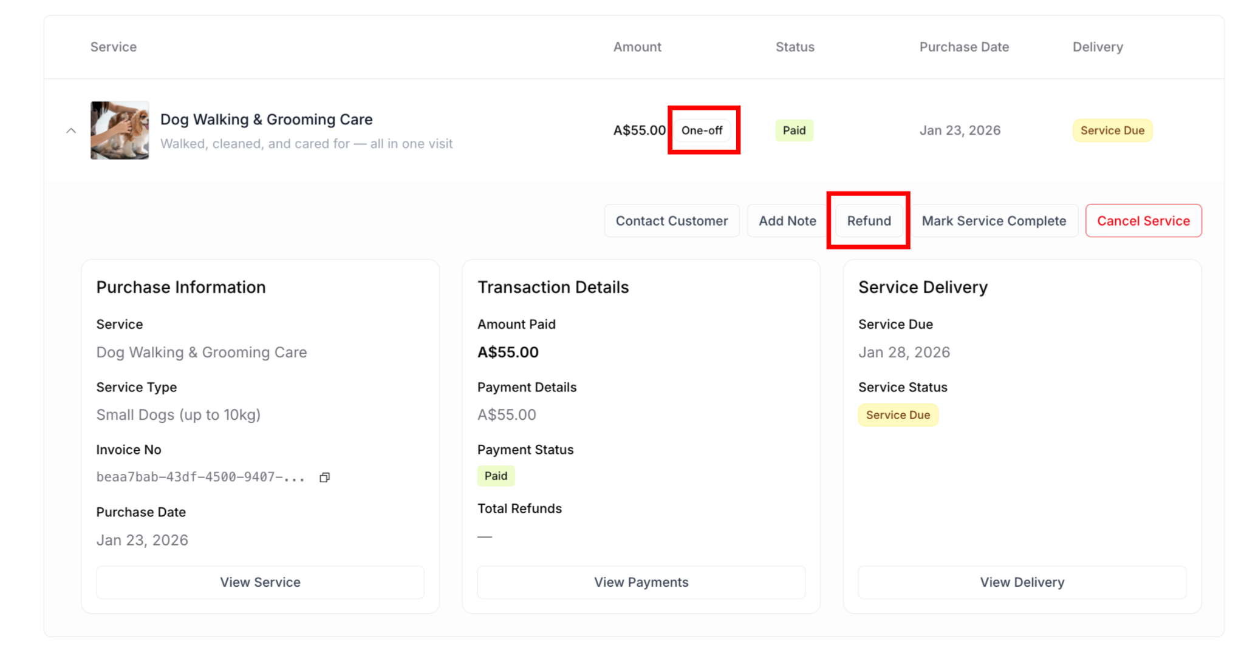Click the dog grooming thumbnail image
Viewport: 1244px width, 665px height.
(120, 130)
